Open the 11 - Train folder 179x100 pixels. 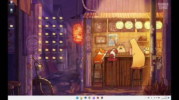[54, 35]
